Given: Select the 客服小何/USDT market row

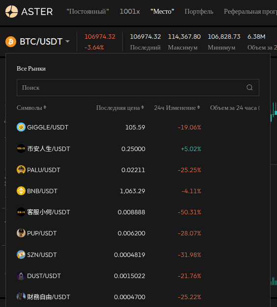Looking at the screenshot, I should pos(138,212).
